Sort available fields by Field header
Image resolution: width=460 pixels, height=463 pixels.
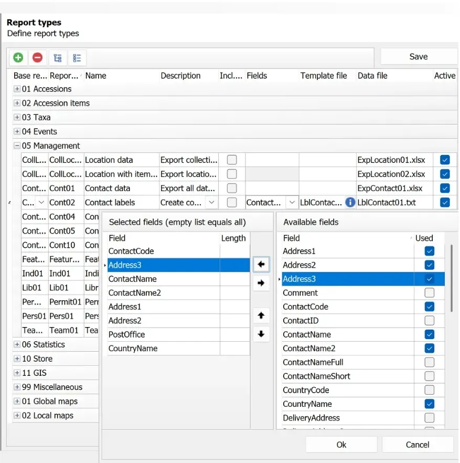[x=348, y=238]
